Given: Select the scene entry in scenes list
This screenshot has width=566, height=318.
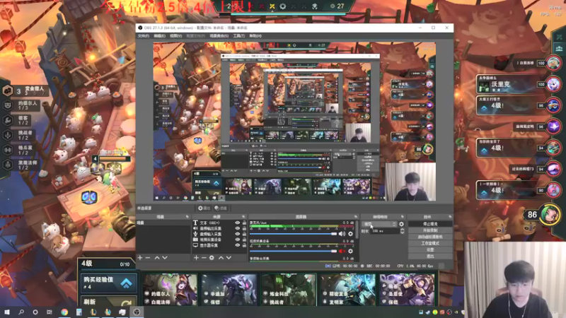Looking at the screenshot, I should [163, 223].
